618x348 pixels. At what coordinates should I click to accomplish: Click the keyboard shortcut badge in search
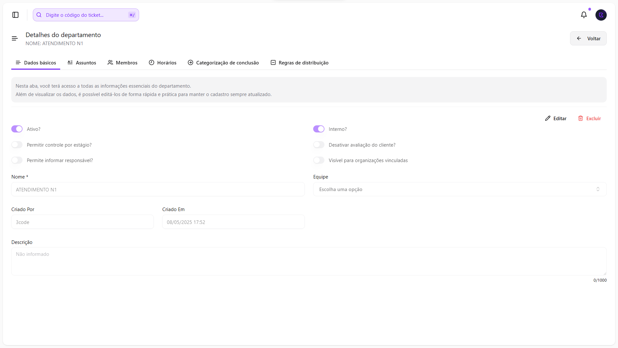[132, 15]
